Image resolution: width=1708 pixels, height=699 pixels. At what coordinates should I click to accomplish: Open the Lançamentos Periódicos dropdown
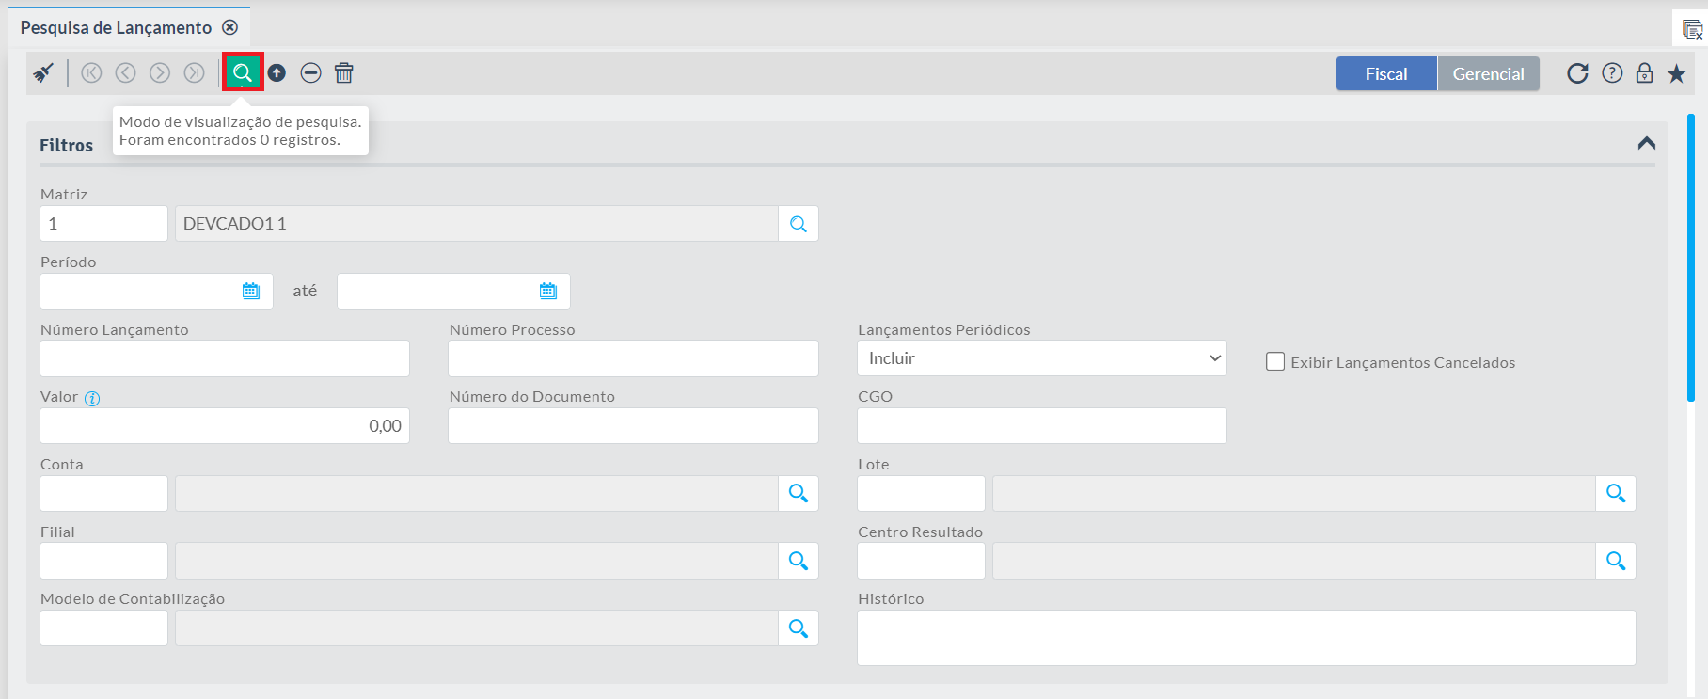tap(1041, 358)
